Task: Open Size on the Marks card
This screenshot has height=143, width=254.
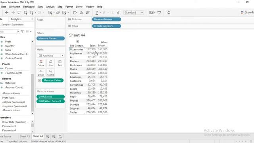Action: 50,63
